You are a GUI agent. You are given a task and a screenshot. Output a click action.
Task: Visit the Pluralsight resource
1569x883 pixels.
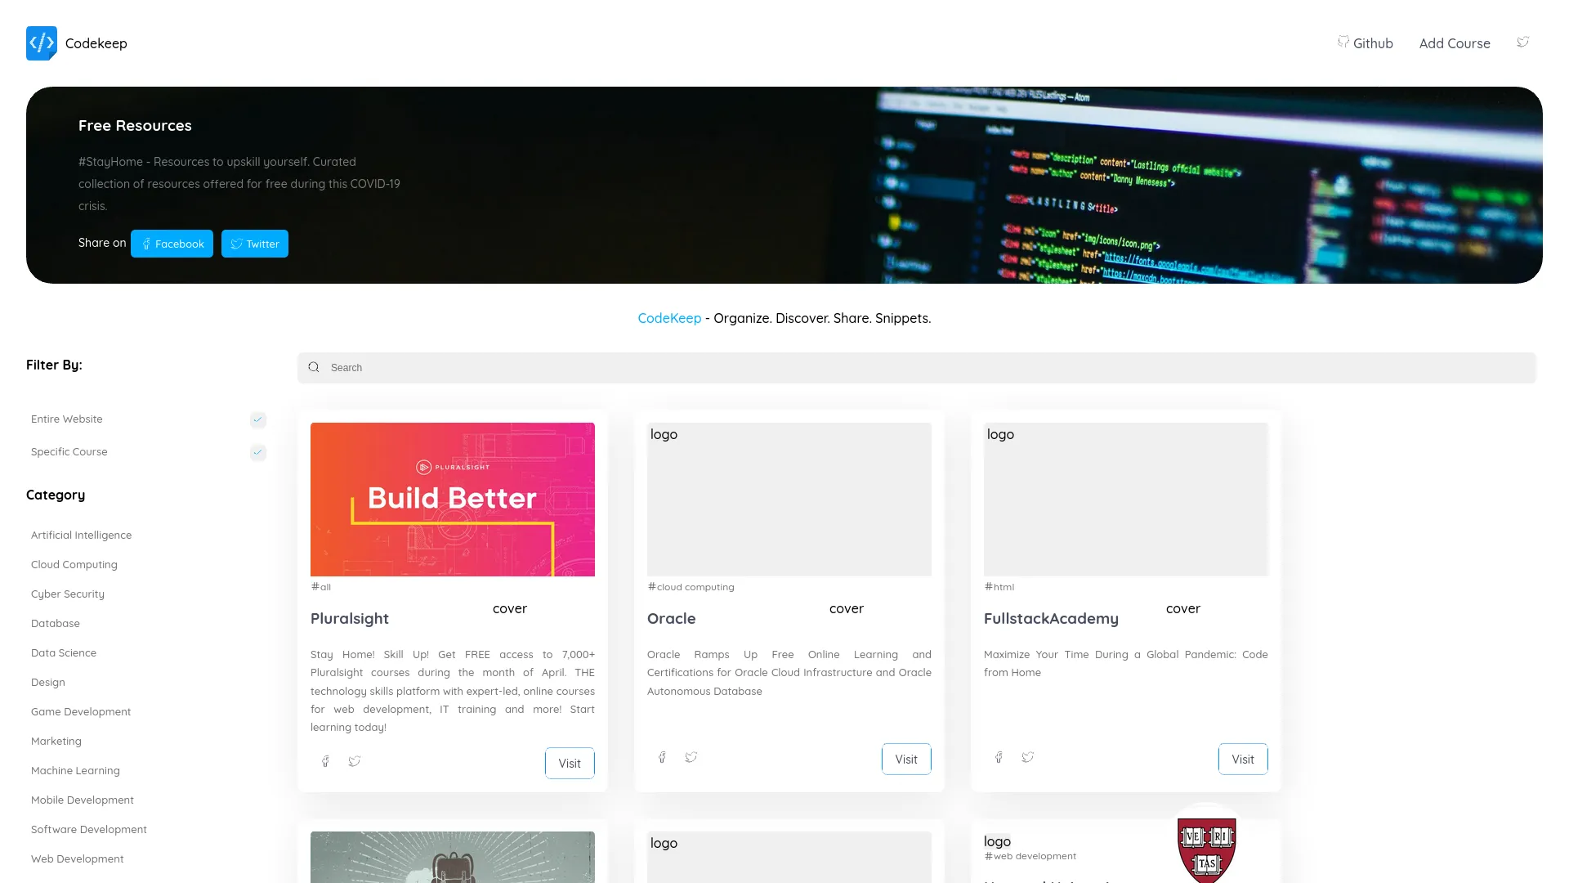pos(570,764)
